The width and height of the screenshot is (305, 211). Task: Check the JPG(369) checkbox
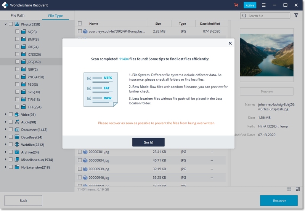click(x=18, y=61)
